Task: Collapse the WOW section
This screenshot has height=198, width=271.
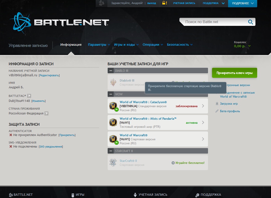Action: click(x=111, y=94)
